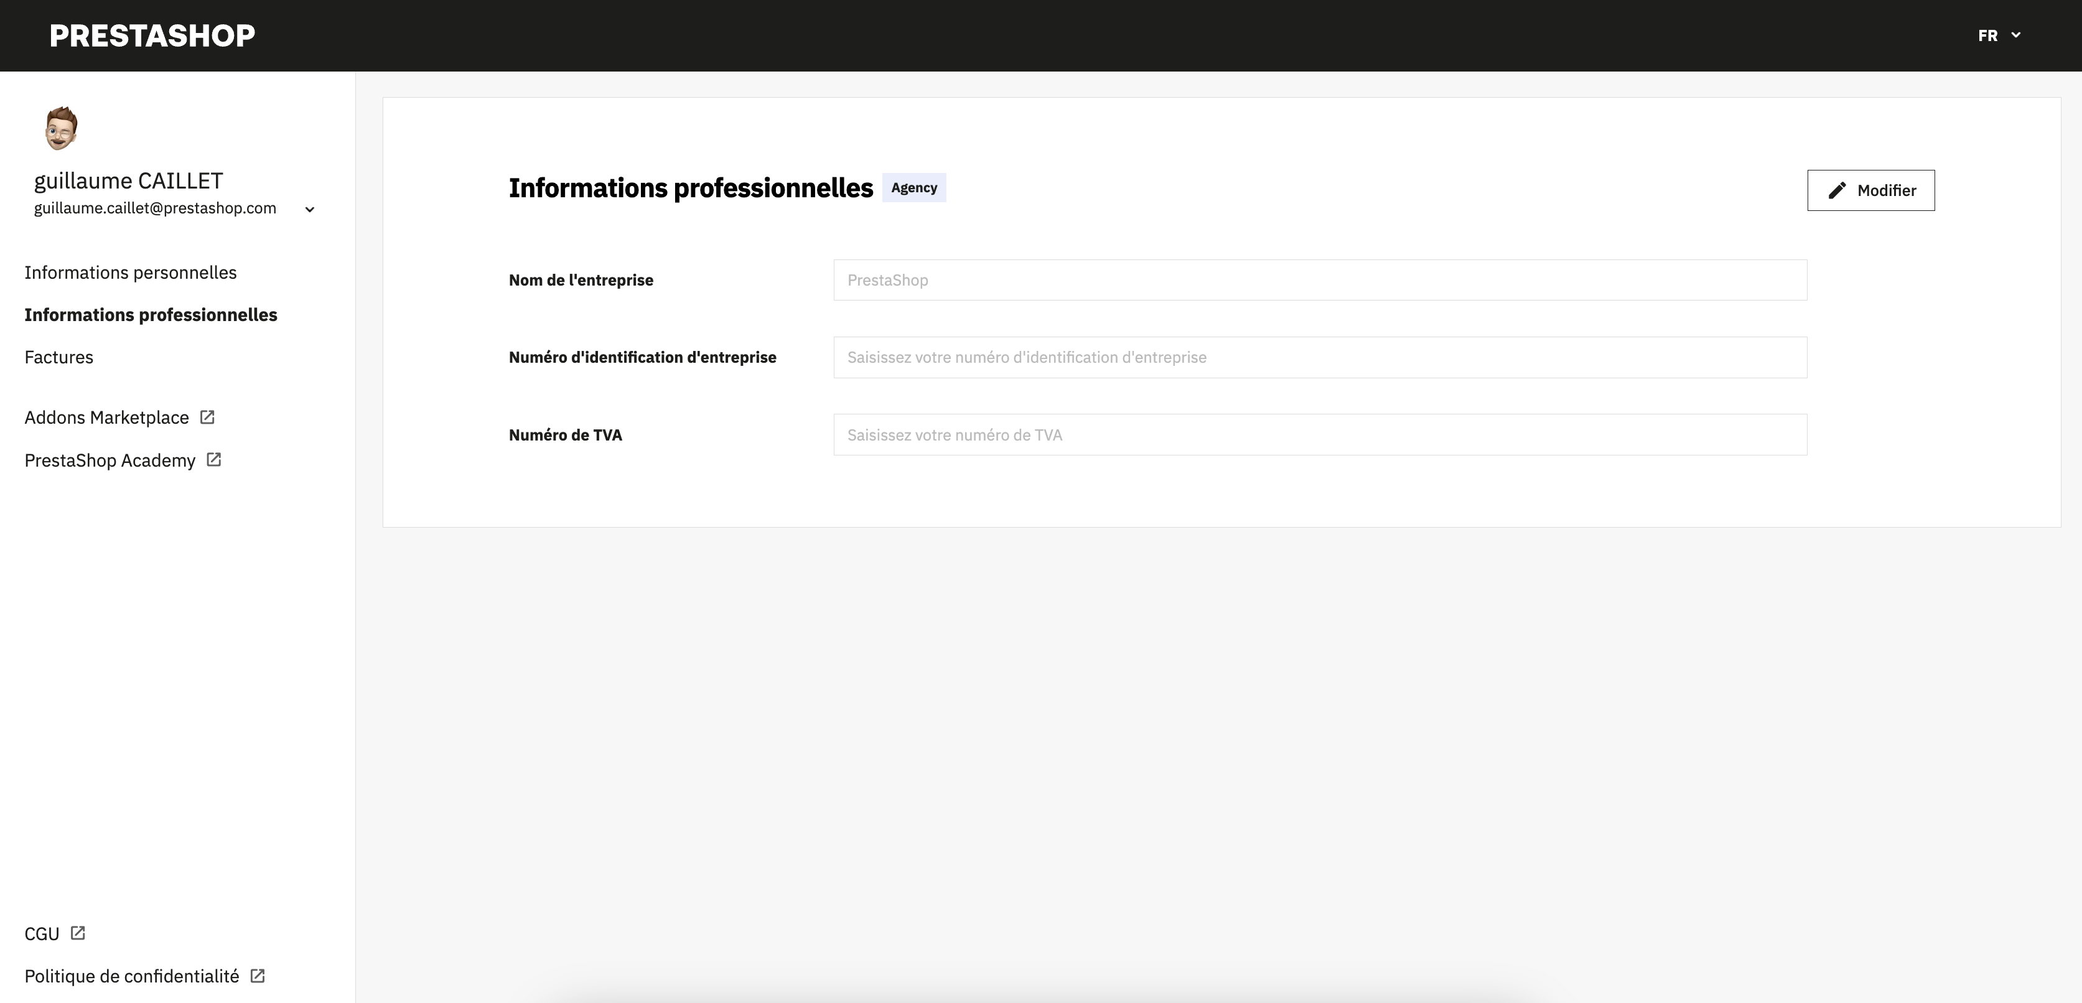The height and width of the screenshot is (1003, 2082).
Task: Click the PRESTASHOP logo in the header
Action: [152, 35]
